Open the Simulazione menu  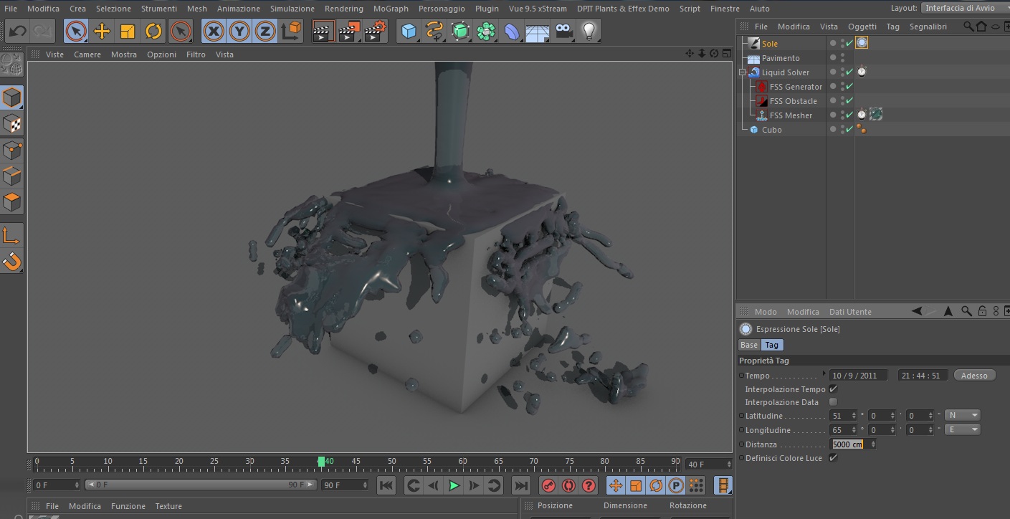coord(292,9)
